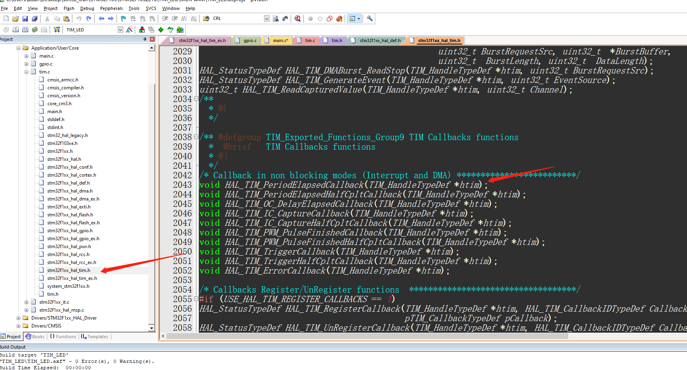Indent selected lines using the indent icon
This screenshot has width=687, height=370.
pos(165,19)
